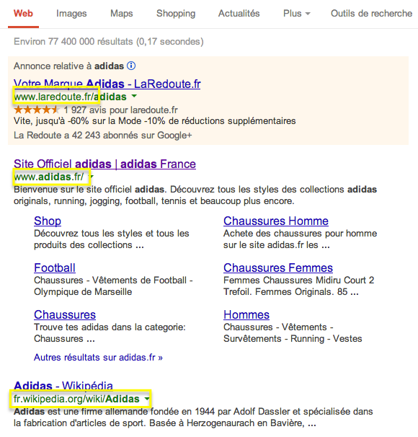Expand the fr.wikipedia.org URL dropdown arrow
The width and height of the screenshot is (418, 437).
point(147,399)
